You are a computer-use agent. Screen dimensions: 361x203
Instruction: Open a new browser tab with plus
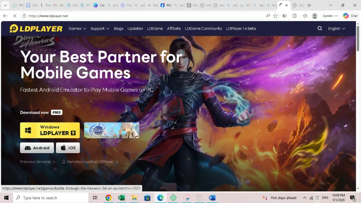(x=309, y=5)
